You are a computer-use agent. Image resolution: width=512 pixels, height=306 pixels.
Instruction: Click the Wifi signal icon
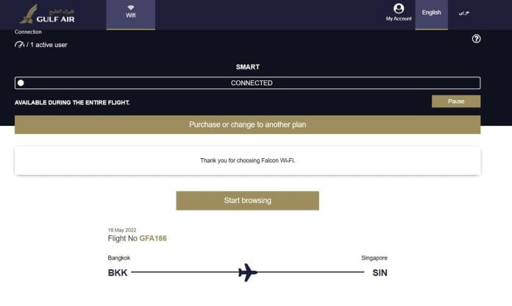pyautogui.click(x=131, y=7)
